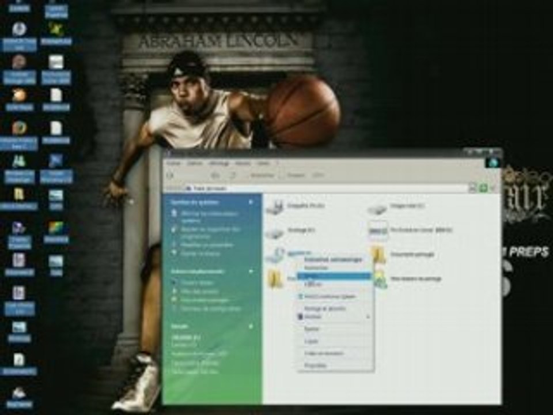Choose Éjecter in context menu
Viewport: 553px width, 415px height.
pos(311,329)
